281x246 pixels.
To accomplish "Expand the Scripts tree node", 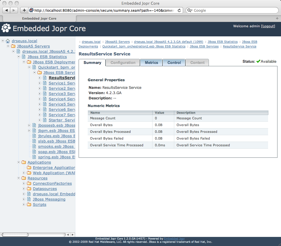I will 24,204.
